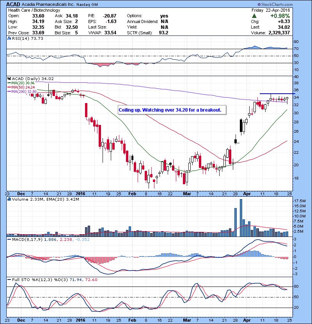This screenshot has width=312, height=324.
Task: Click the Chg +0.33 value
Action: [284, 21]
